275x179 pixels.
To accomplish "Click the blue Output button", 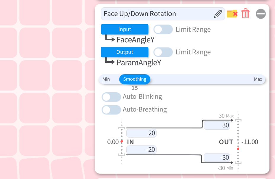I will pyautogui.click(x=125, y=52).
